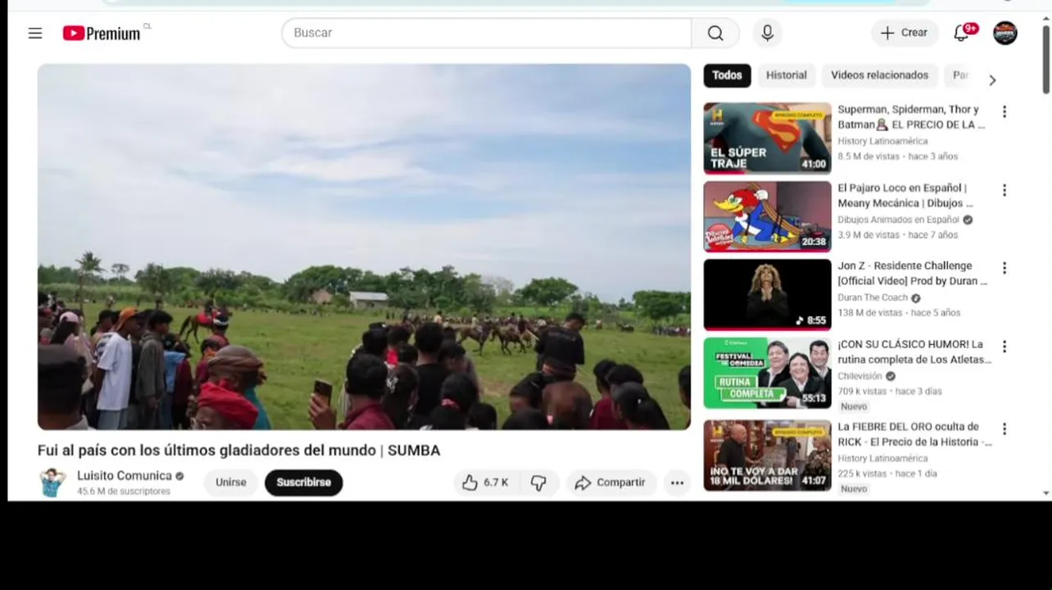The width and height of the screenshot is (1052, 590).
Task: Click 'Dibujos Animados en Español' channel name
Action: pos(898,220)
